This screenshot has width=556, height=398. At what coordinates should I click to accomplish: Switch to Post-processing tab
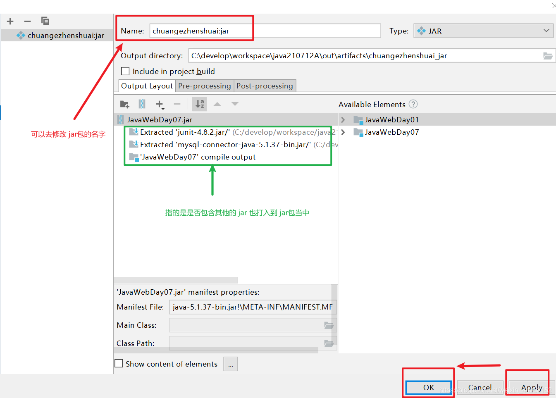pyautogui.click(x=265, y=86)
